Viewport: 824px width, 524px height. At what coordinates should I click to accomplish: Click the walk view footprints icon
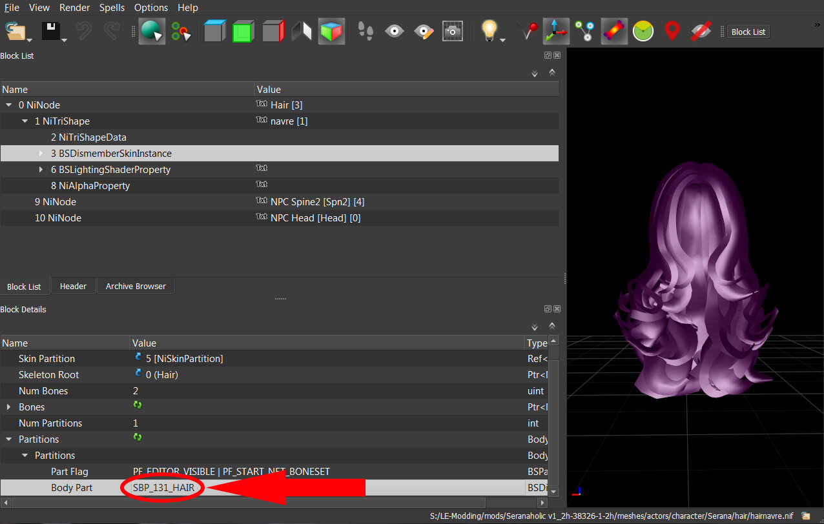coord(366,31)
